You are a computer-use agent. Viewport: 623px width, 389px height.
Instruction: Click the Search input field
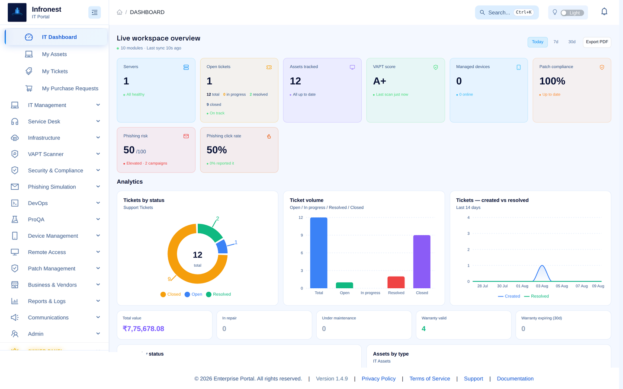click(507, 13)
